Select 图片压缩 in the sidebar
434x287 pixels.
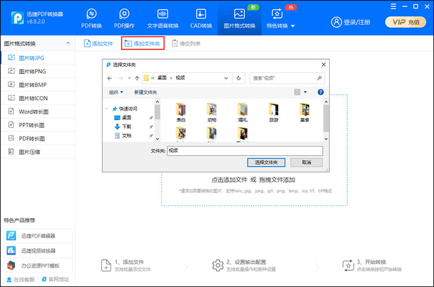(38, 152)
